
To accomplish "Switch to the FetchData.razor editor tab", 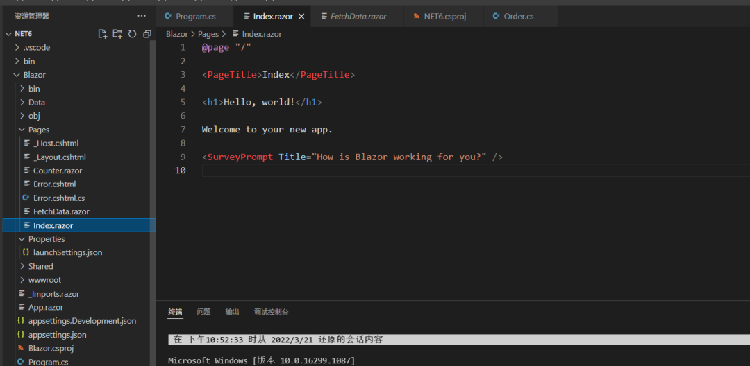I will (x=358, y=16).
